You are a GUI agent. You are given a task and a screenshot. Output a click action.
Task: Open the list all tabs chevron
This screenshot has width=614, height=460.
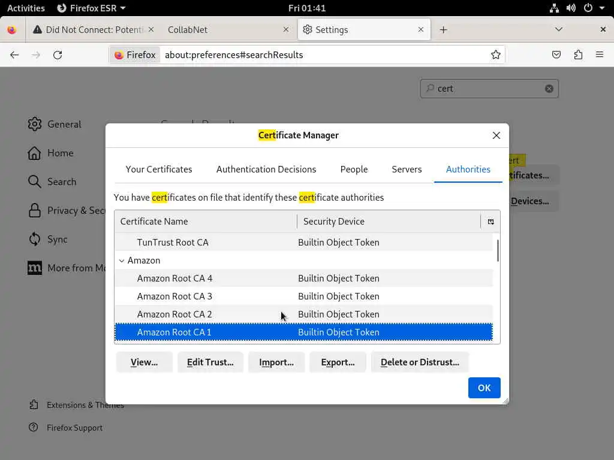559,29
